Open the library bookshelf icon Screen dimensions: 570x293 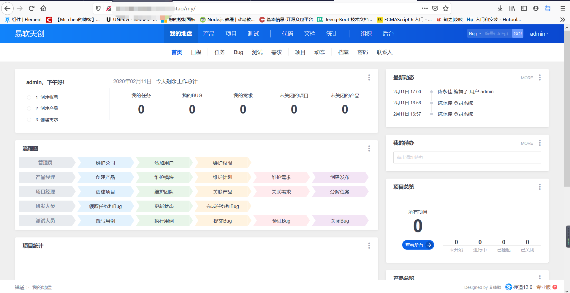point(512,8)
